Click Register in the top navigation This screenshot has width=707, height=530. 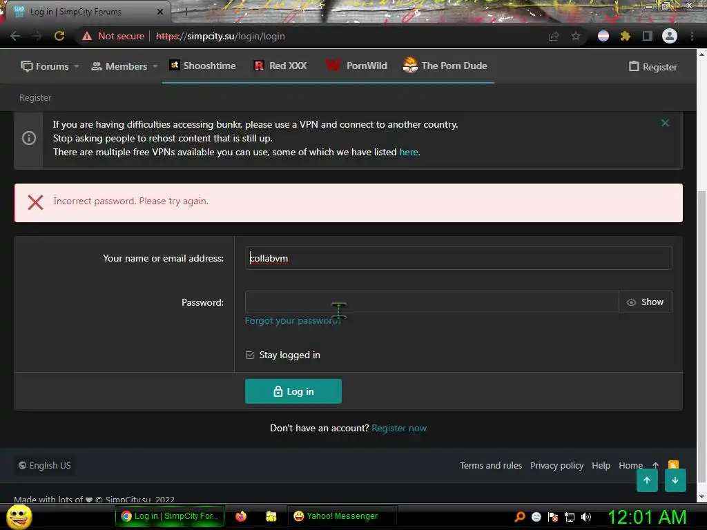(653, 67)
